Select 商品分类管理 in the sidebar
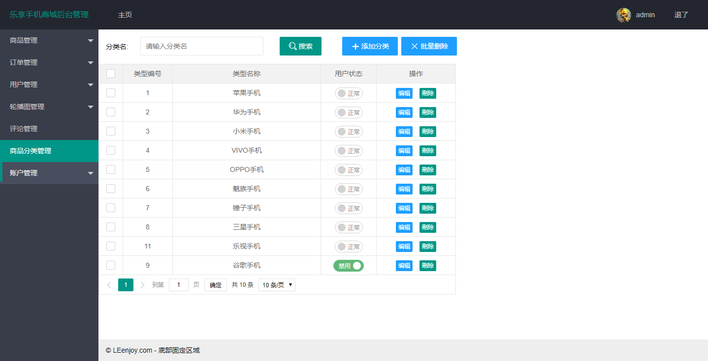The width and height of the screenshot is (708, 361). [x=49, y=151]
